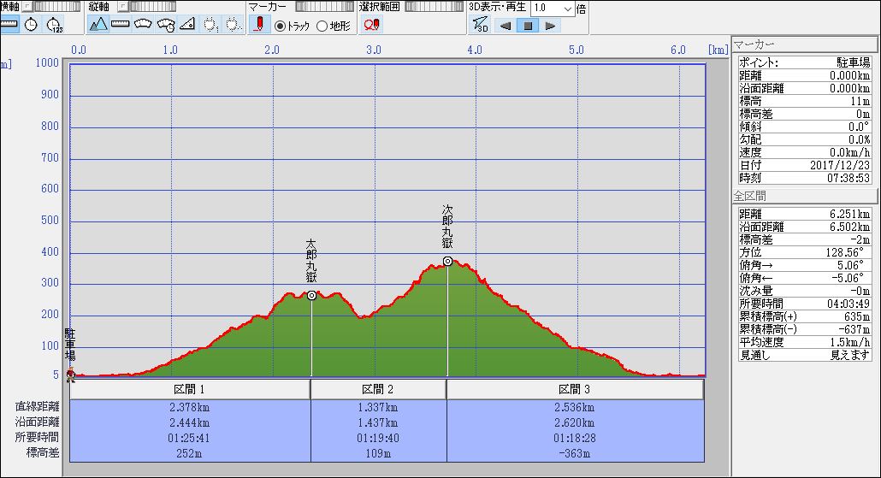
Task: Click the 太郎丸嶽 waypoint marker on graph
Action: point(312,296)
